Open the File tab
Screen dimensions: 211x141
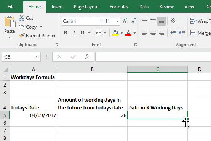[x=11, y=7]
